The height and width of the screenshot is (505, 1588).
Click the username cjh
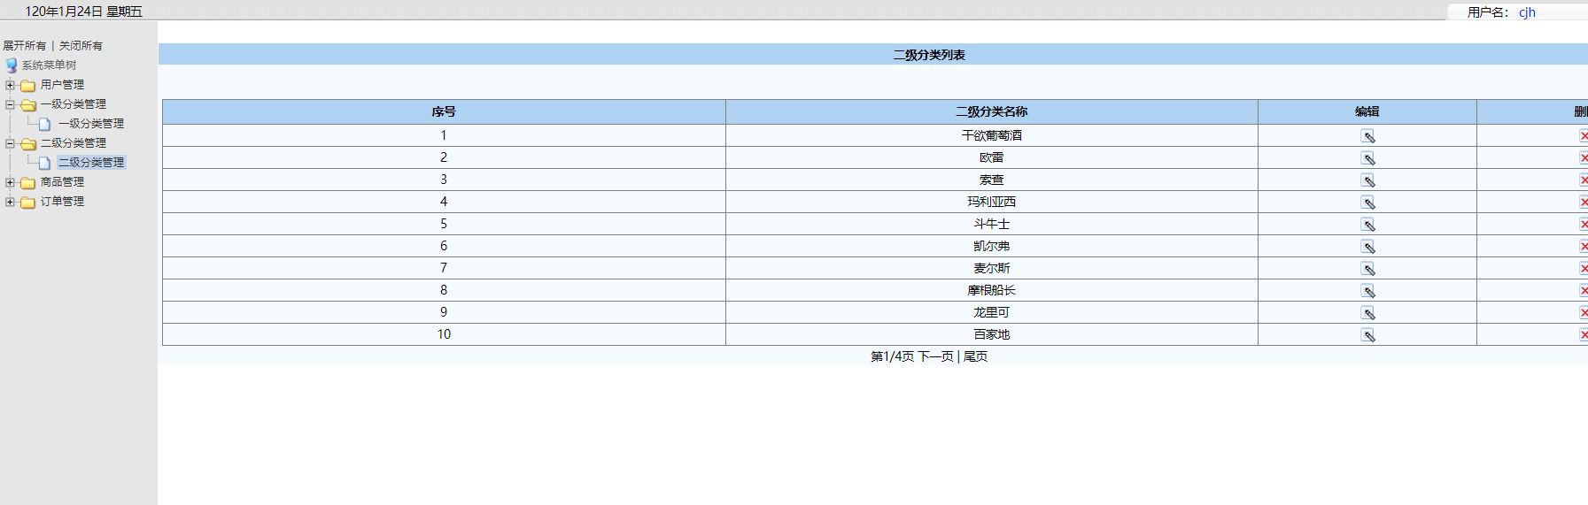pyautogui.click(x=1527, y=12)
